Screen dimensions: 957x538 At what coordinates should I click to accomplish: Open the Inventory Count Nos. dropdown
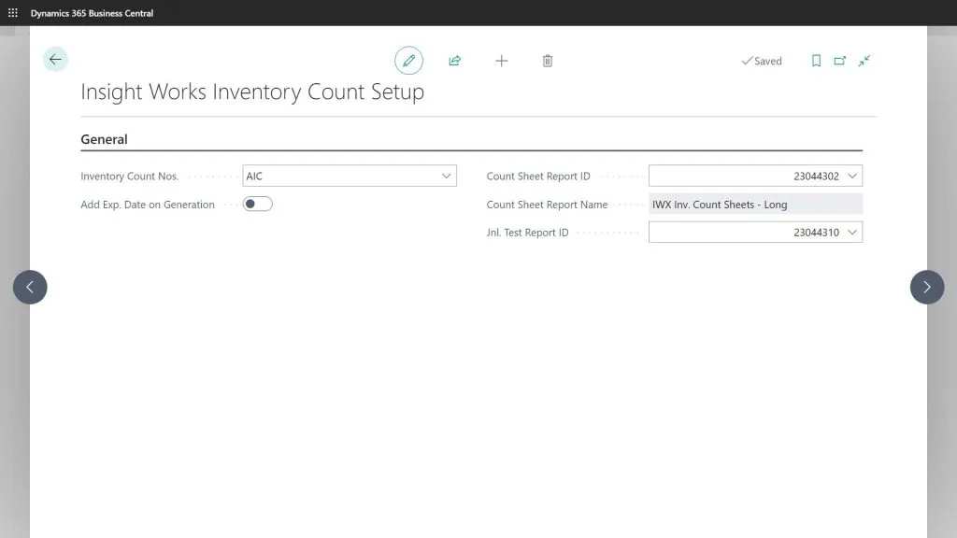[447, 175]
